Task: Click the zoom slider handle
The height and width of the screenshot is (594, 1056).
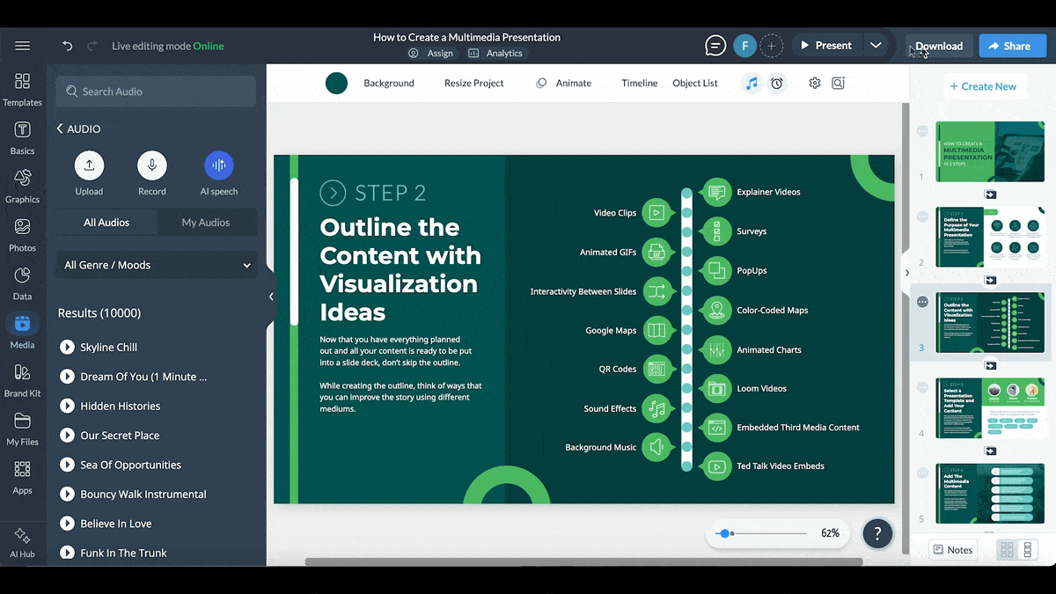Action: (723, 533)
